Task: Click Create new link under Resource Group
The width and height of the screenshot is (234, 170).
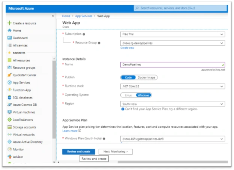Action: coord(127,48)
